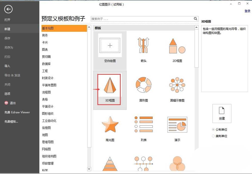Choose the 演示 presentation template icon
The image size is (252, 174).
point(177,125)
